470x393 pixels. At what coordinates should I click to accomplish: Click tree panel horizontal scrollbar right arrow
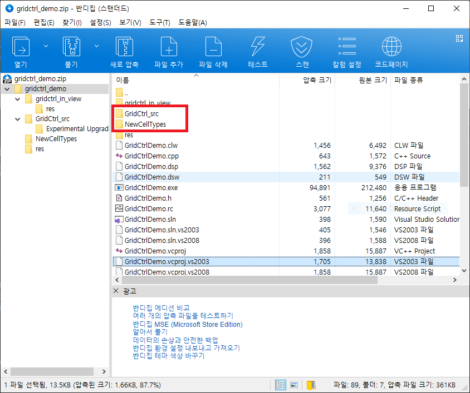coord(104,372)
